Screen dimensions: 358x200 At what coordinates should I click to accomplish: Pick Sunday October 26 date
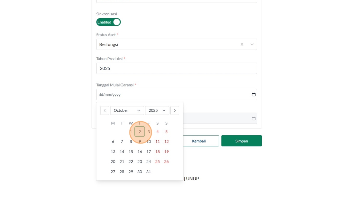click(167, 161)
